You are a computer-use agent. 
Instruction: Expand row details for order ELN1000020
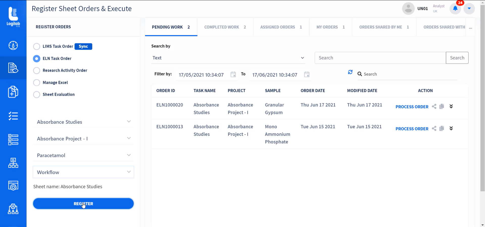click(451, 107)
